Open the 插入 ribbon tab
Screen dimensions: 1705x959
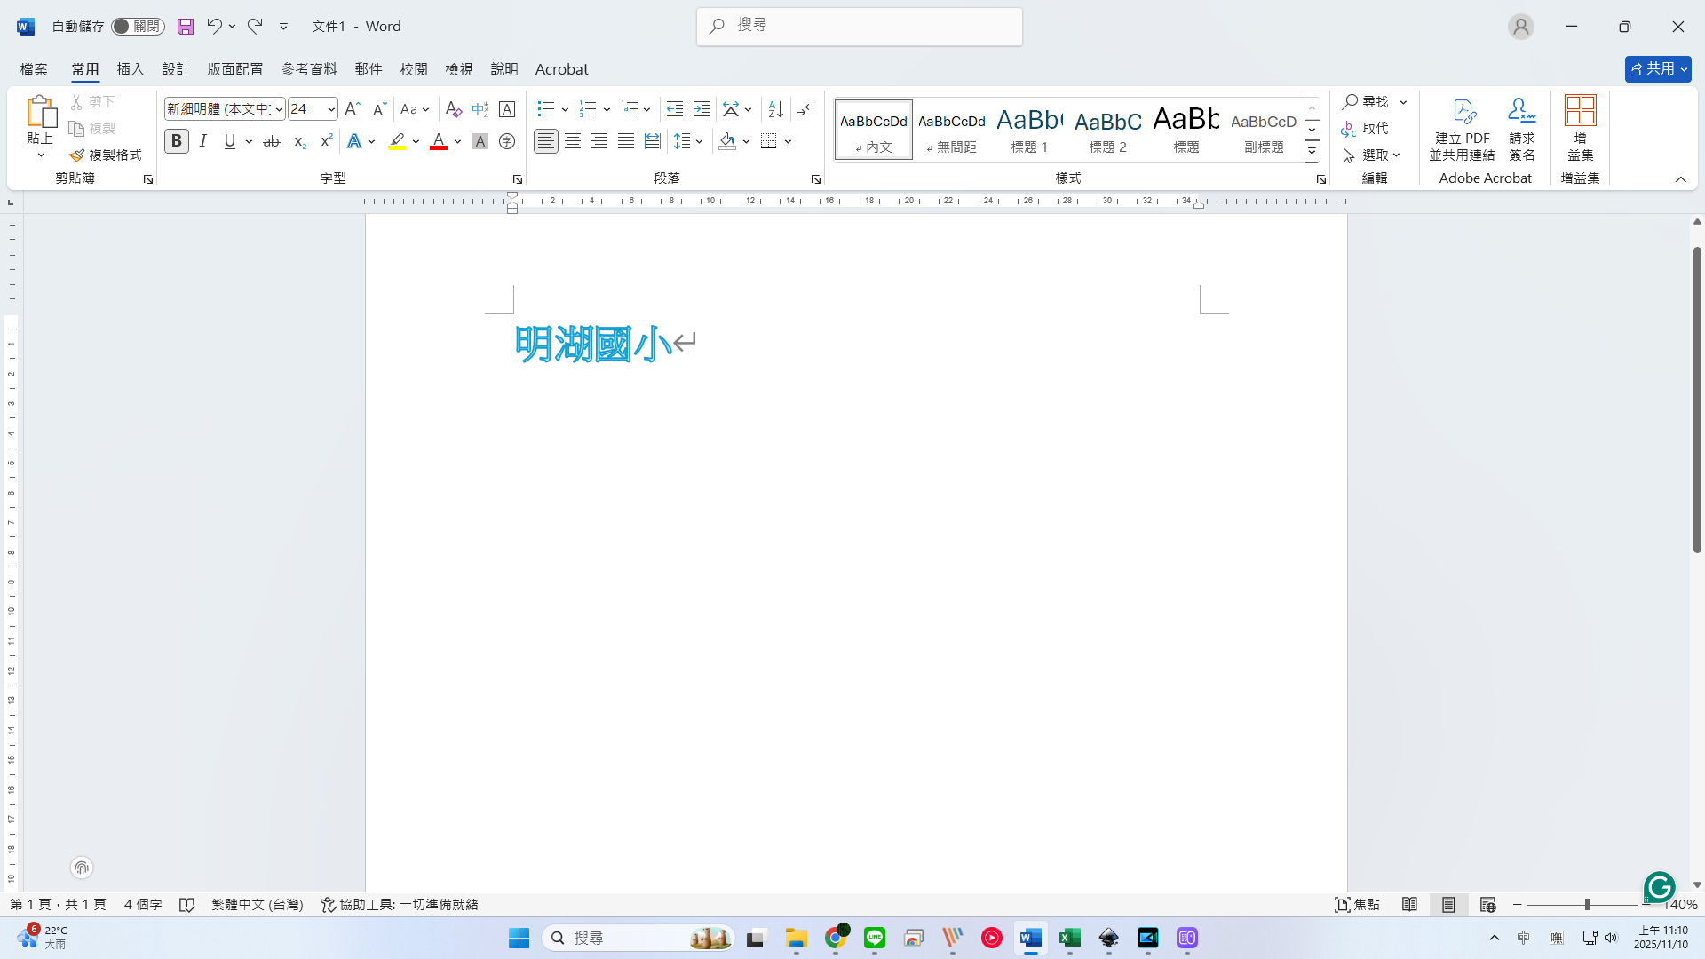click(130, 69)
